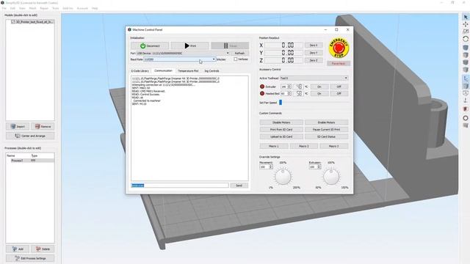
Task: Click Delete process button
Action: click(x=43, y=249)
